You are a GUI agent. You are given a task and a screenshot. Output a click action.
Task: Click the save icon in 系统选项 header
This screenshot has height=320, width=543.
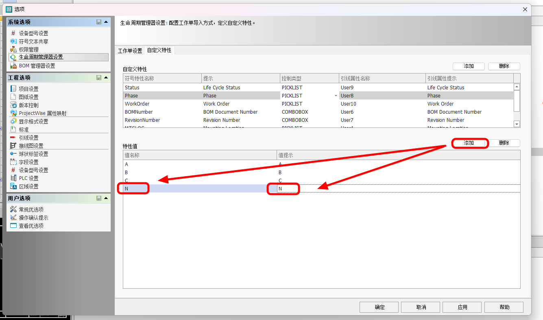coord(99,22)
